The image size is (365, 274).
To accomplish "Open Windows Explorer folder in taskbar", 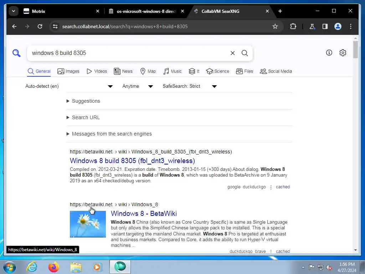I will coord(76,267).
